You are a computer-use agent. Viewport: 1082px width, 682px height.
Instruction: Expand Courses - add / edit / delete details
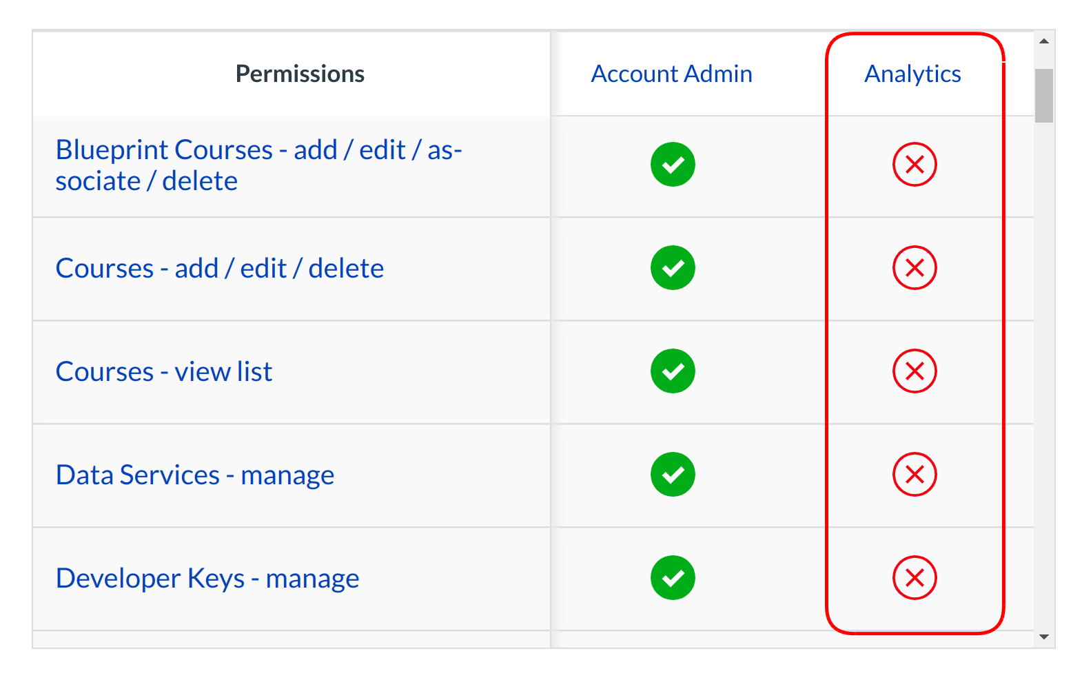(219, 268)
